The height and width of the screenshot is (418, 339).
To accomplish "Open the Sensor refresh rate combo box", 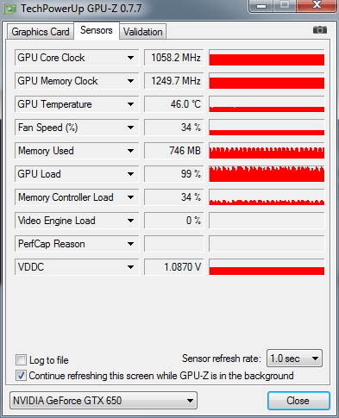I will 294,359.
